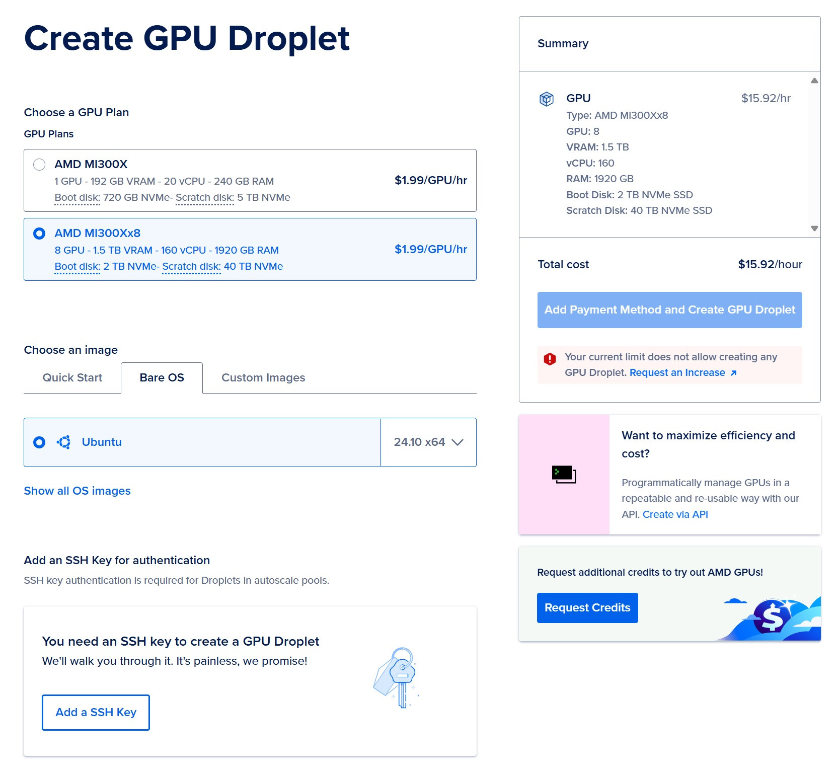Click 'Boot Disk: 2 TB NVMe SSD' summary line
Viewport: 840px width, 774px height.
[630, 195]
